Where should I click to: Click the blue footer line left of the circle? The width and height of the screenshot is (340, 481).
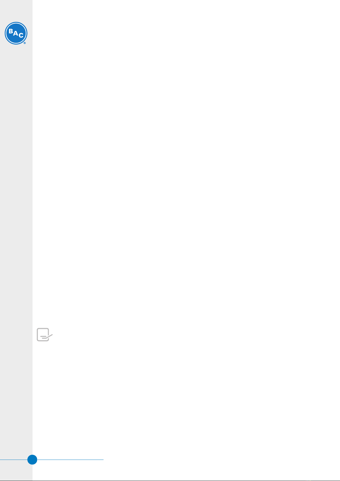click(14, 460)
